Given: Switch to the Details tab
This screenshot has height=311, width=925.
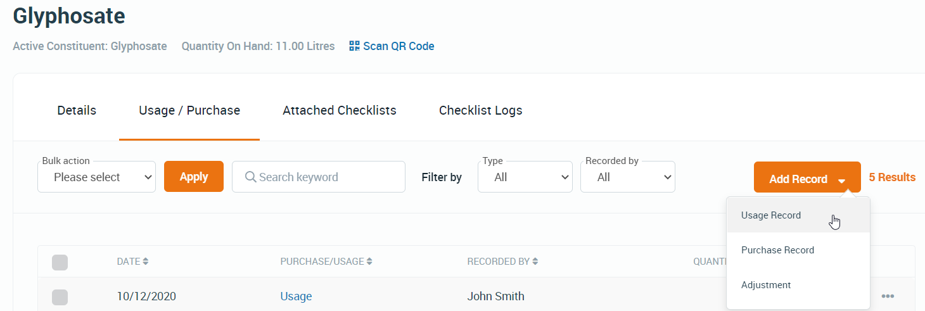Looking at the screenshot, I should [77, 110].
